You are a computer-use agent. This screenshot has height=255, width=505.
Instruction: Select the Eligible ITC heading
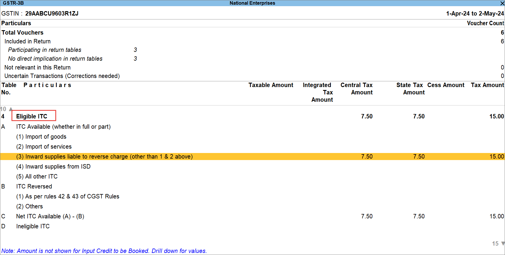(x=32, y=116)
